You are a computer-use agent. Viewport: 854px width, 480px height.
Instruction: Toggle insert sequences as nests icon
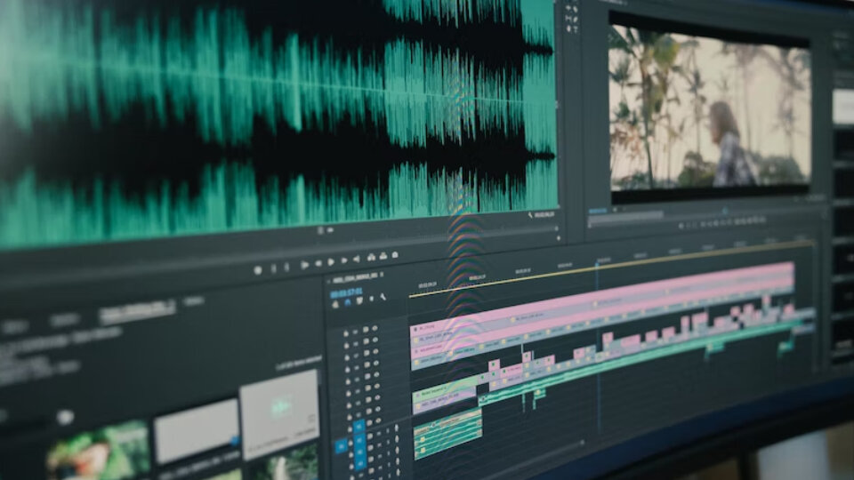pos(335,304)
